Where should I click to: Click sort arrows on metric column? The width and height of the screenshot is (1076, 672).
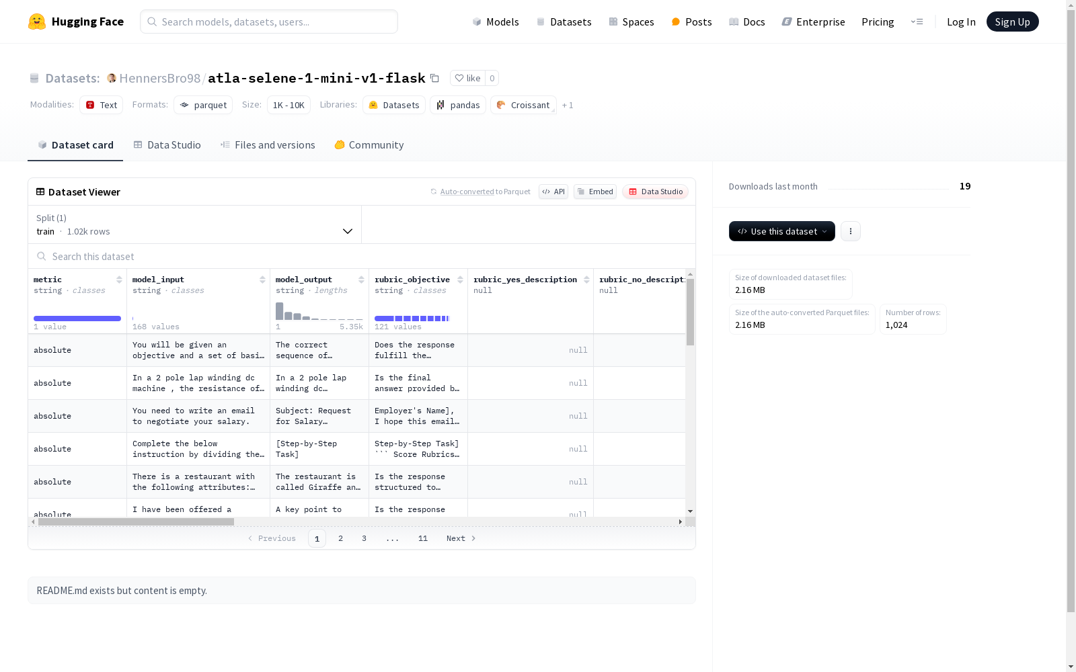[x=119, y=280]
